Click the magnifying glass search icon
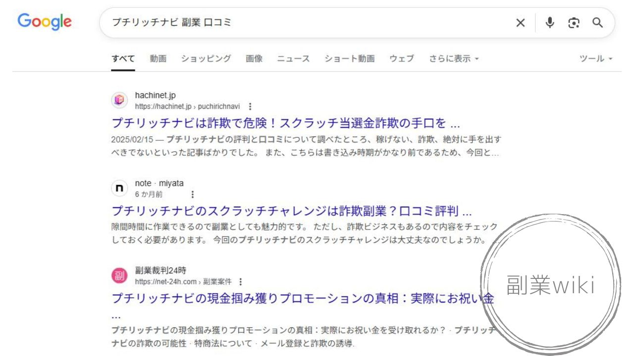Viewport: 634px width, 356px height. 598,23
